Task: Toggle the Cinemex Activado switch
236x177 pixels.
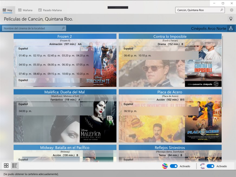Action: (210, 166)
